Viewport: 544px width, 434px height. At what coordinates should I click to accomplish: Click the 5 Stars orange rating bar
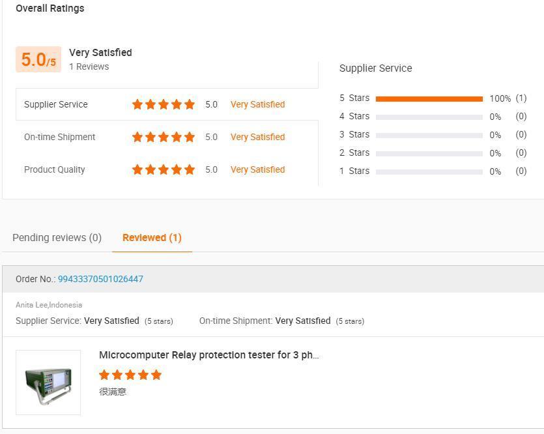[429, 99]
